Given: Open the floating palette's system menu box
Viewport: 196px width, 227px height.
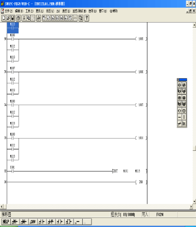Looking at the screenshot, I should point(178,80).
